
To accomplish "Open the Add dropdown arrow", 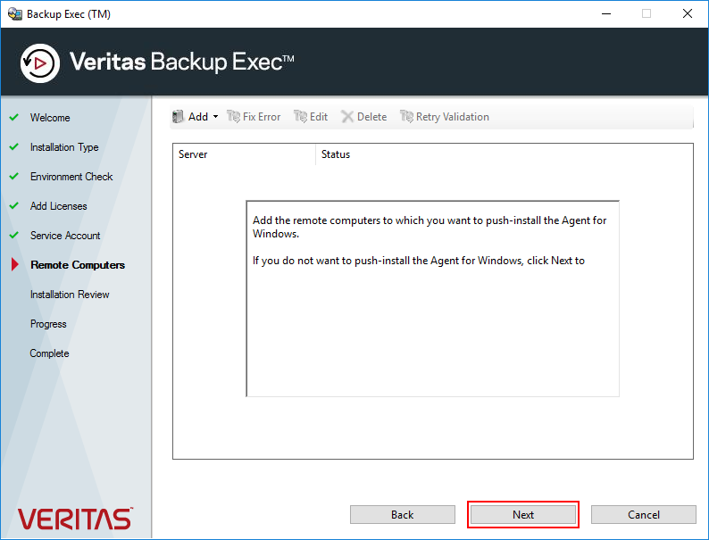I will click(216, 117).
